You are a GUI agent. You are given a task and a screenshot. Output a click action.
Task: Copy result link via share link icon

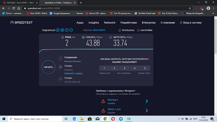[x=58, y=30]
